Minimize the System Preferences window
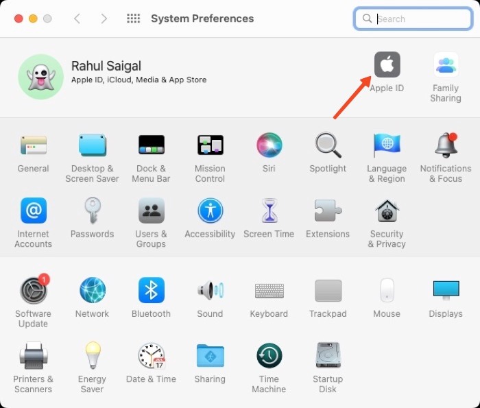 click(x=33, y=19)
